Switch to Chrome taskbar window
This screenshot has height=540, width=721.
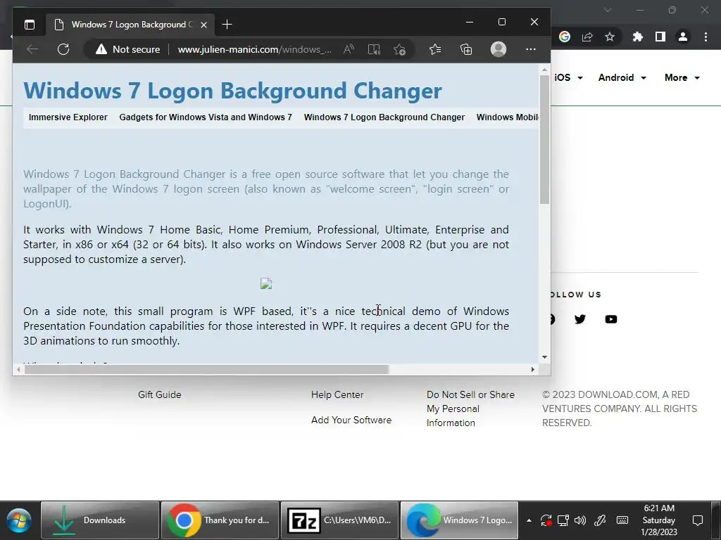click(x=220, y=520)
